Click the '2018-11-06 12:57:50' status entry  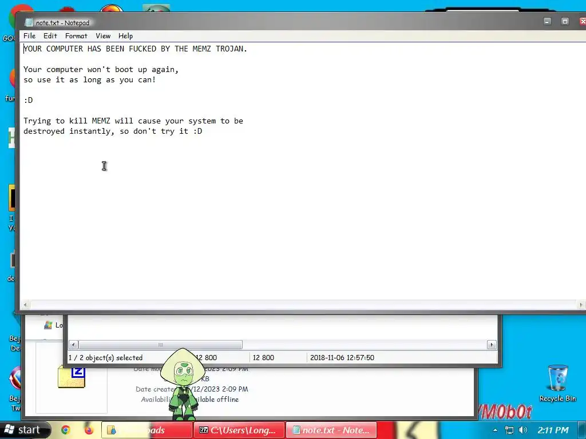point(342,358)
